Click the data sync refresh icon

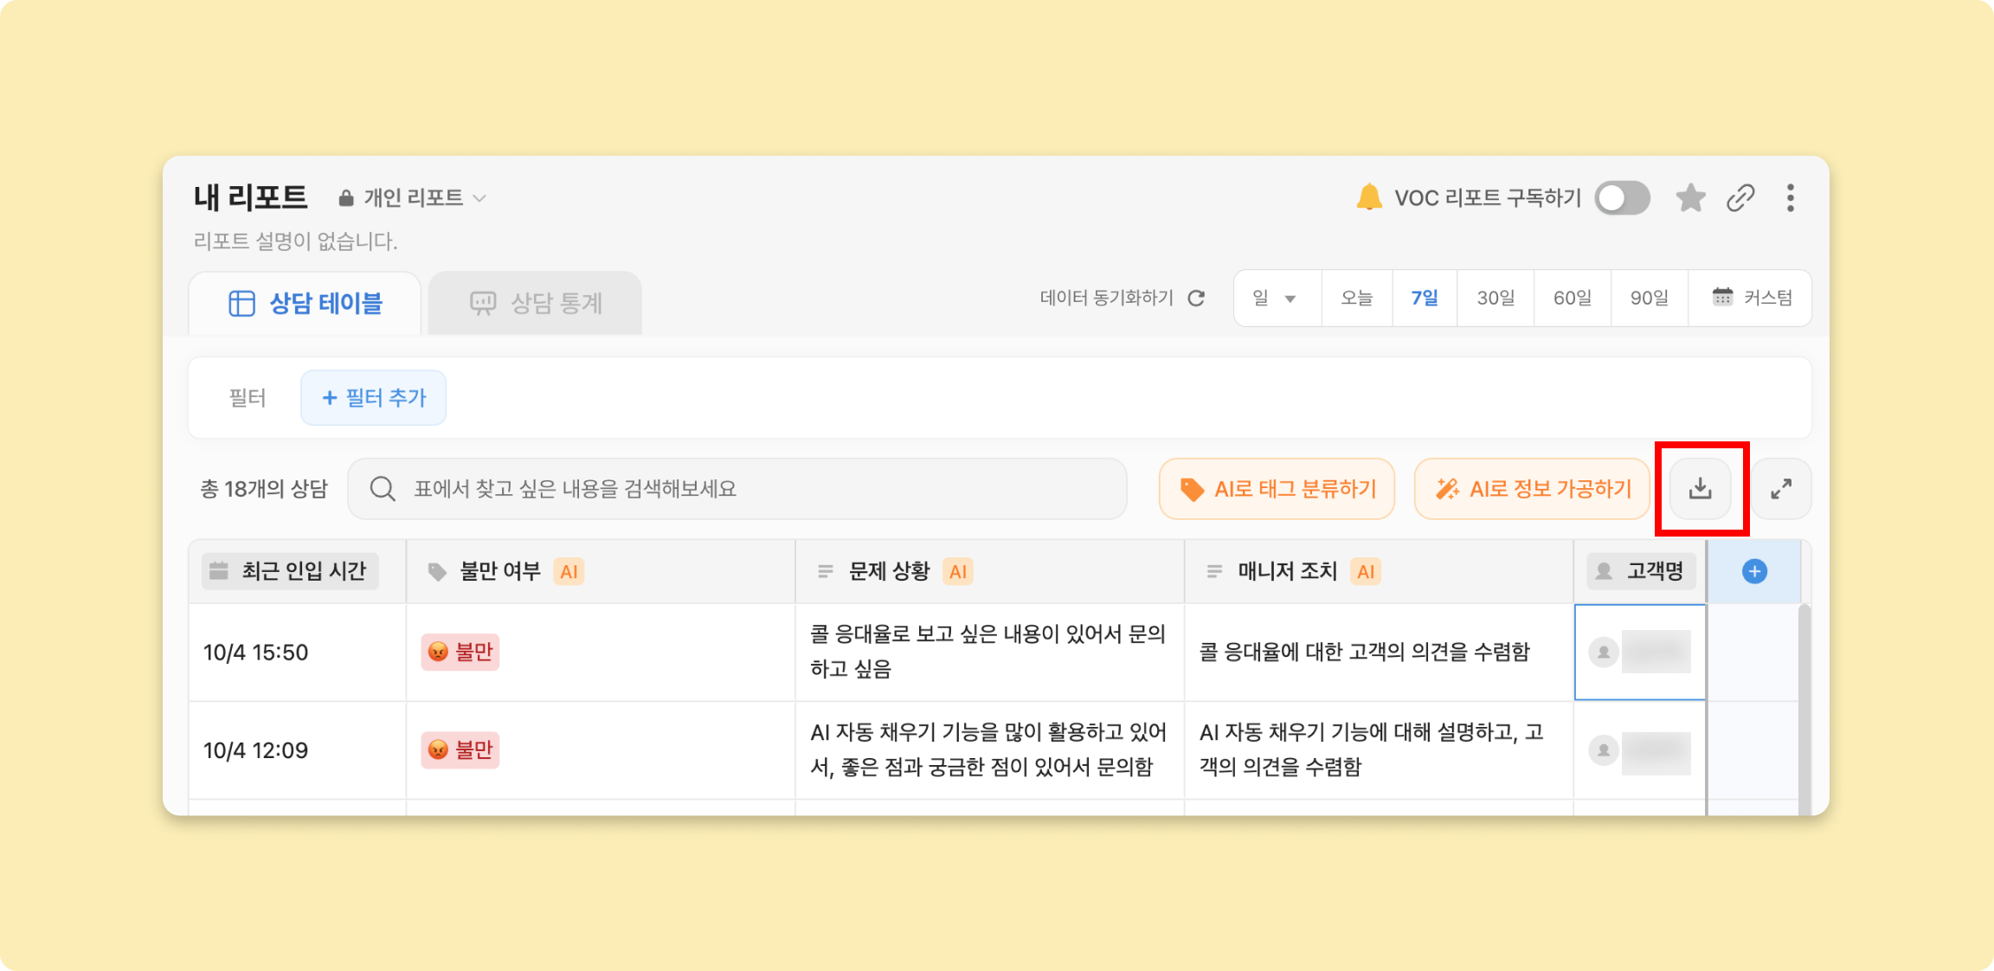click(1196, 299)
